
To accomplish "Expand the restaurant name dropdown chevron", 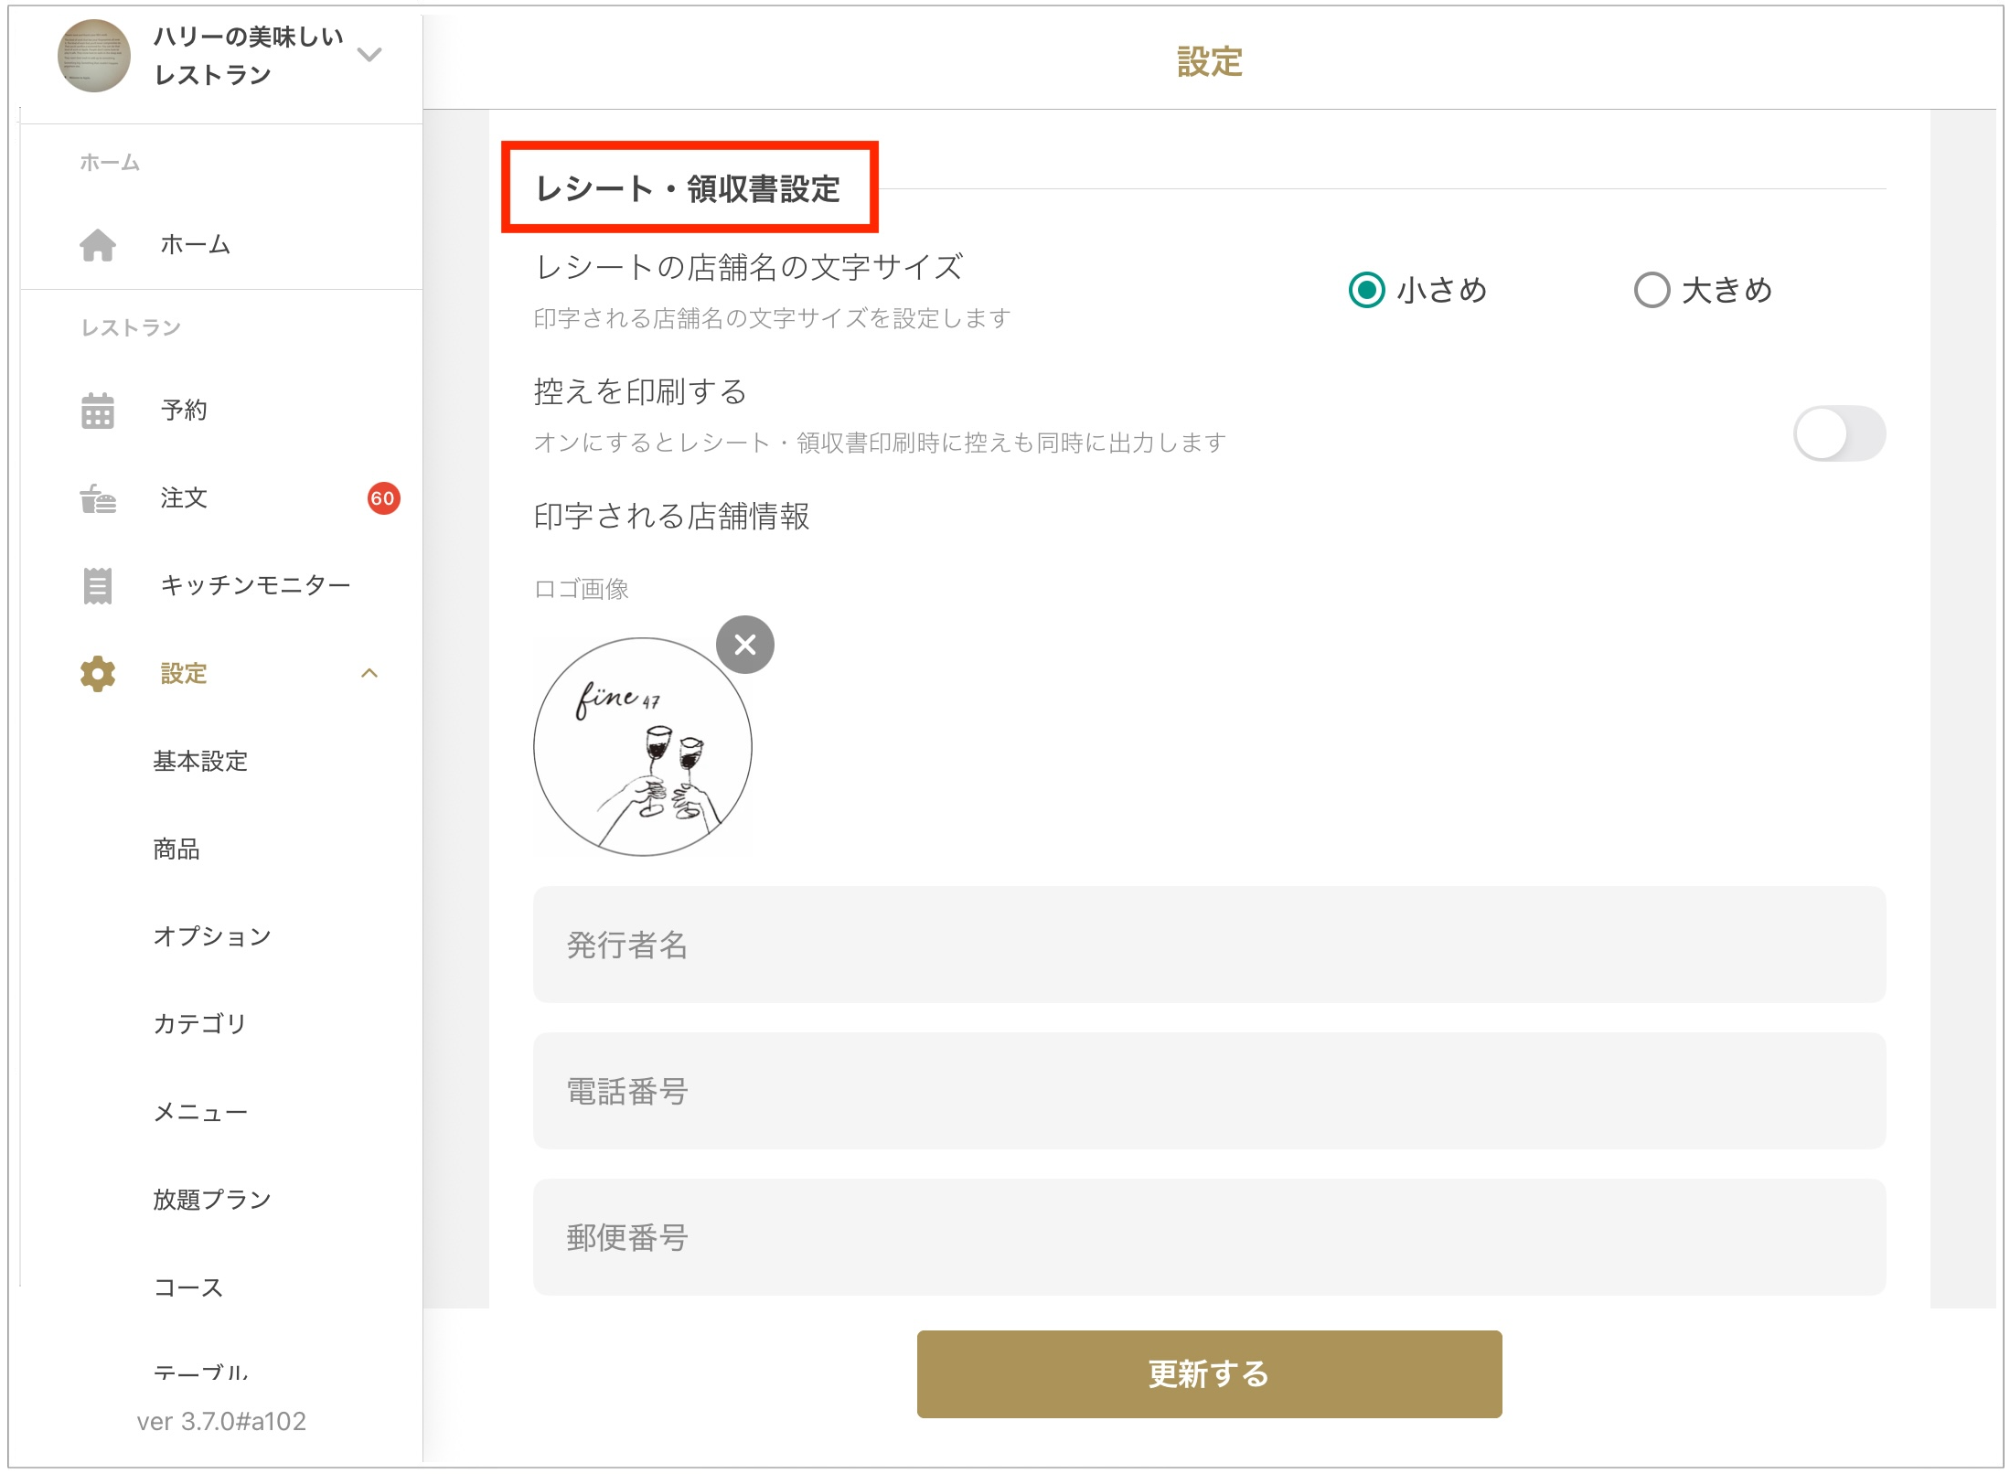I will pyautogui.click(x=369, y=55).
